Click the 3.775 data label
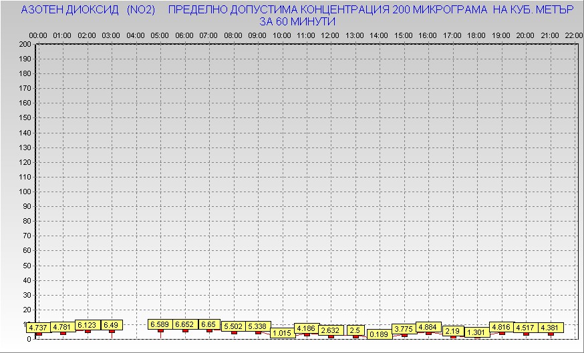Screen dimensions: 584x353 click(x=404, y=328)
